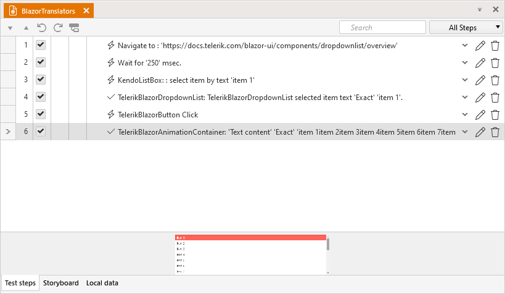This screenshot has height=294, width=505.
Task: Edit the TelerikBlazorDropdownList verification step
Action: 480,97
